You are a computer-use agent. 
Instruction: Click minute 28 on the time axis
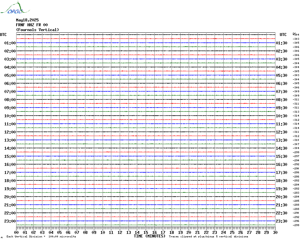[x=258, y=233]
